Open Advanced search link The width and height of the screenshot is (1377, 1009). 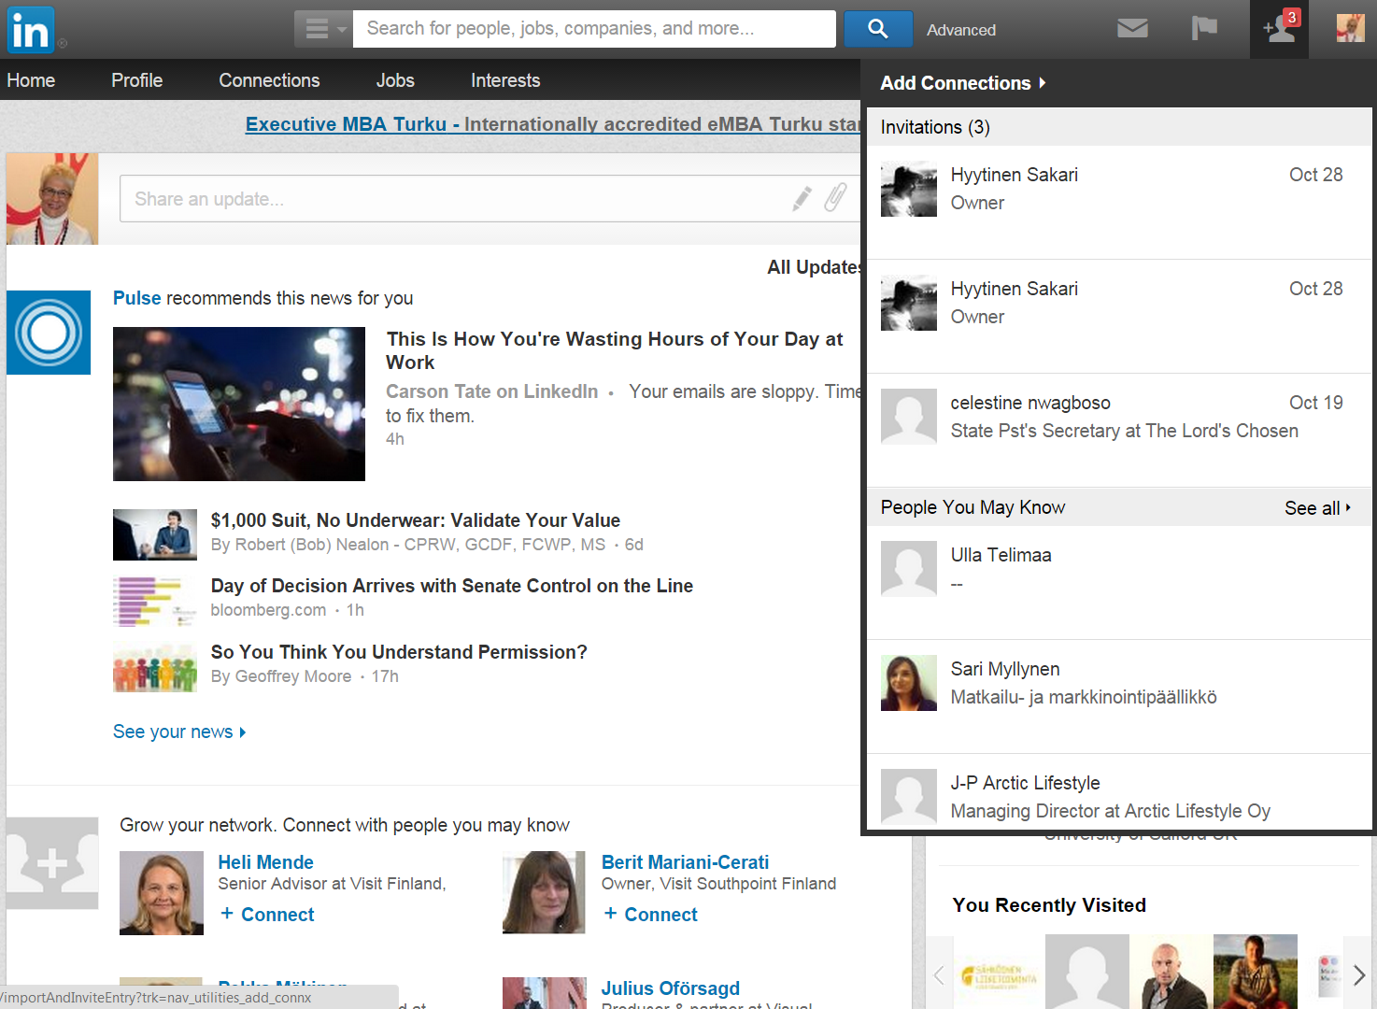pyautogui.click(x=961, y=30)
